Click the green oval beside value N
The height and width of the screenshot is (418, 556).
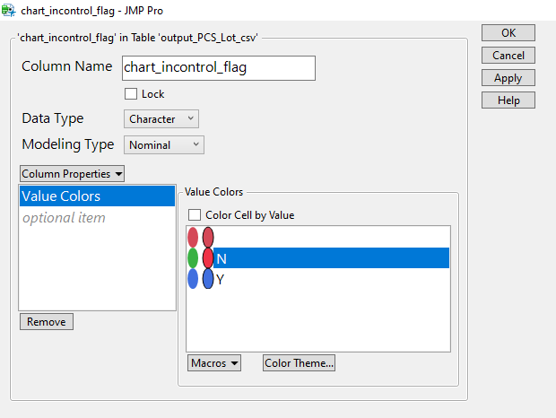coord(193,258)
